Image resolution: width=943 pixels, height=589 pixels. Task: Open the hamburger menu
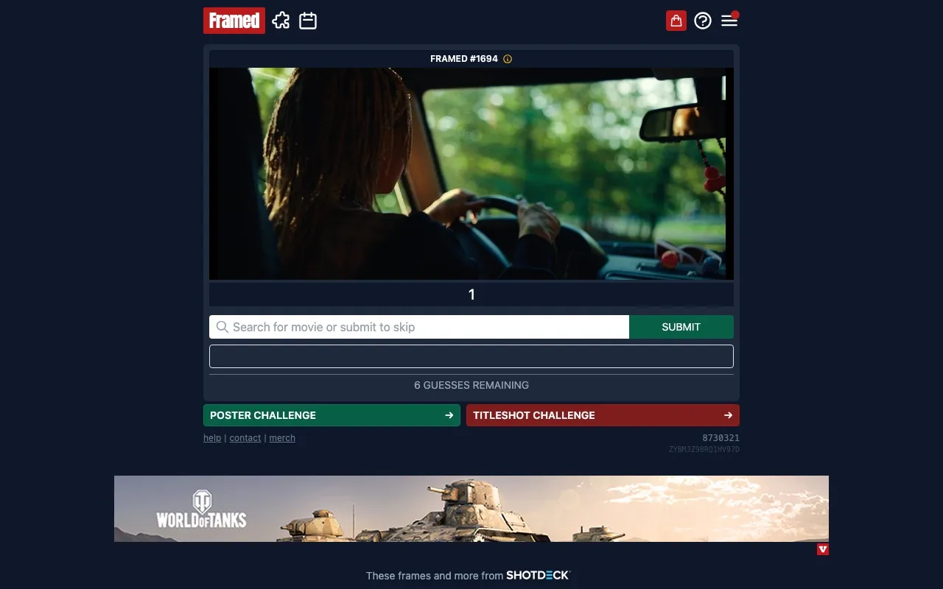(729, 21)
